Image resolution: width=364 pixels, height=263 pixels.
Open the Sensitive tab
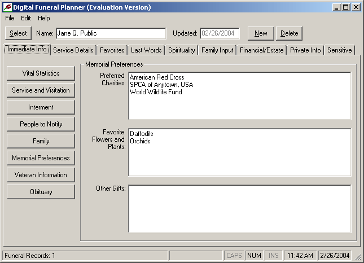[340, 50]
